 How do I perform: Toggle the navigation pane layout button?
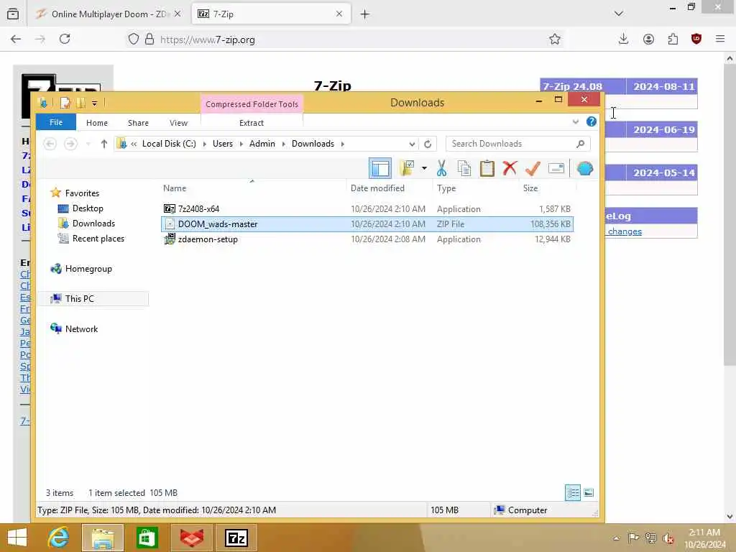379,168
